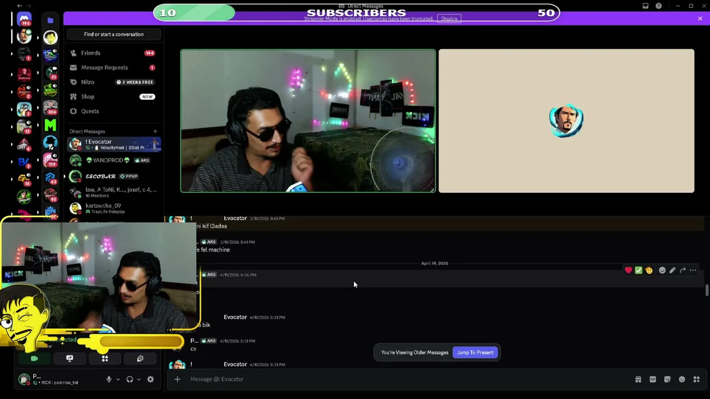Image resolution: width=710 pixels, height=399 pixels.
Task: Click the Direct Messages header text
Action: (87, 131)
